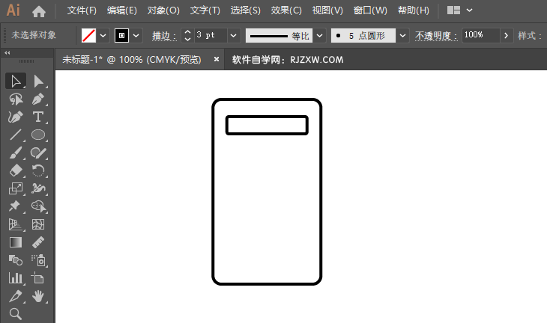Open the 文件(F) menu

point(82,10)
